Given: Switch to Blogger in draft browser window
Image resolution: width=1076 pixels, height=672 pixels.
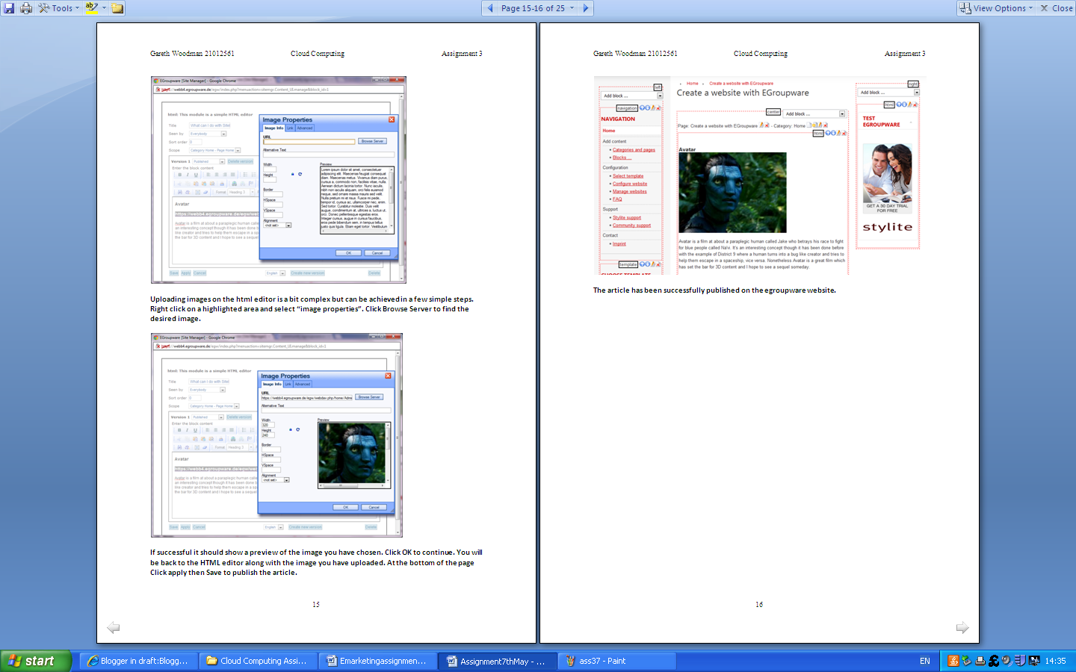Looking at the screenshot, I should coord(138,661).
